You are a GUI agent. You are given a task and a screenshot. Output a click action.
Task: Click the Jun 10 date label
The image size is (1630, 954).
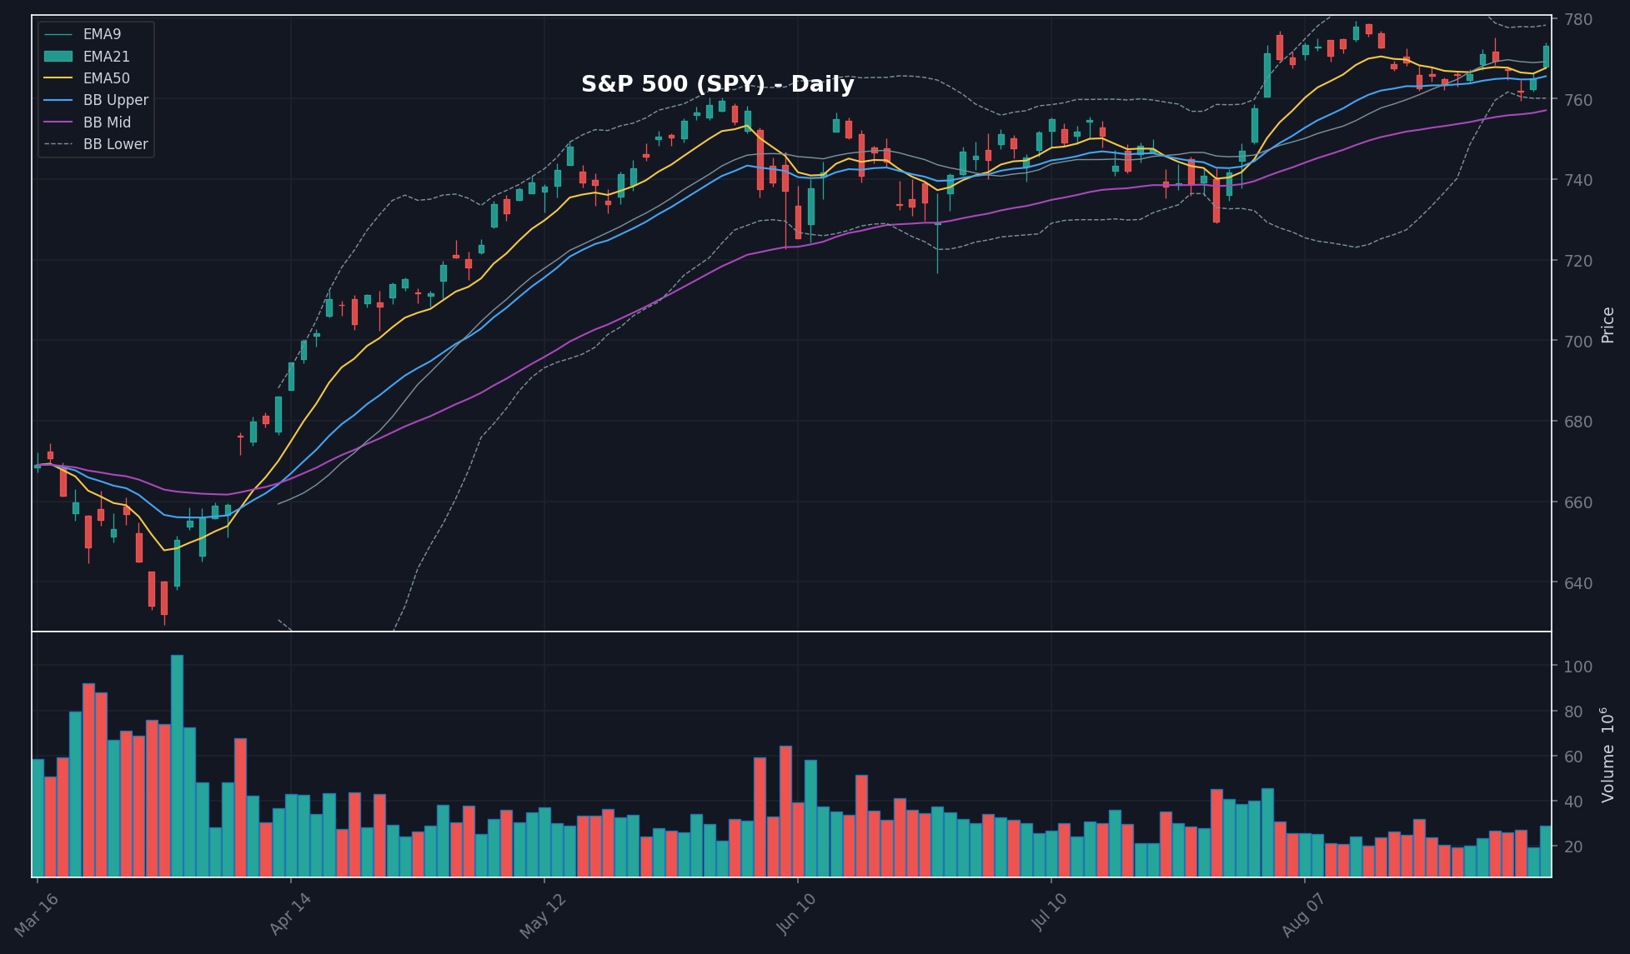796,915
